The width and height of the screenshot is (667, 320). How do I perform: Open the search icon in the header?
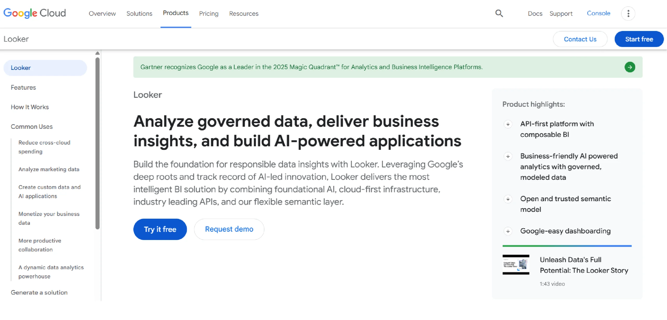pyautogui.click(x=499, y=13)
